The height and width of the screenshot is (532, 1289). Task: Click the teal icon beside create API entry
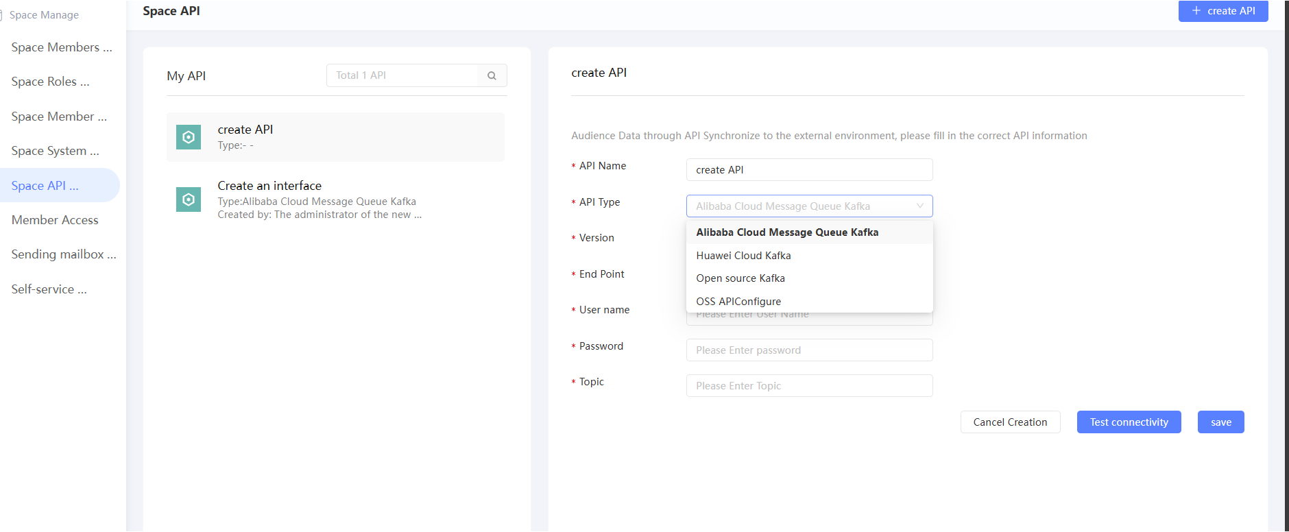click(x=189, y=137)
